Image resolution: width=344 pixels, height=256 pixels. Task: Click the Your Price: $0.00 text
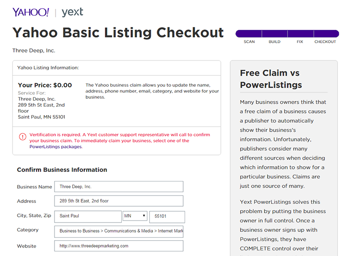(45, 85)
